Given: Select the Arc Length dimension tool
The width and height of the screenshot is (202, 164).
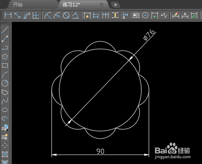Looking at the screenshot, I should coord(27,15).
